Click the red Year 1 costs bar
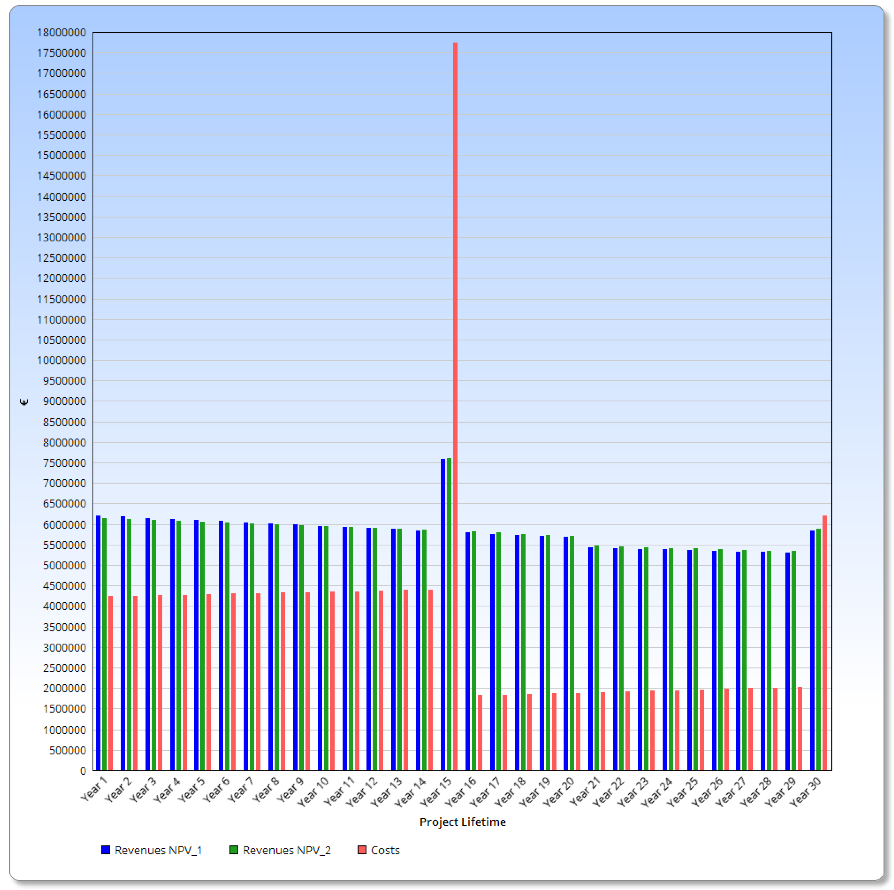 click(x=111, y=683)
